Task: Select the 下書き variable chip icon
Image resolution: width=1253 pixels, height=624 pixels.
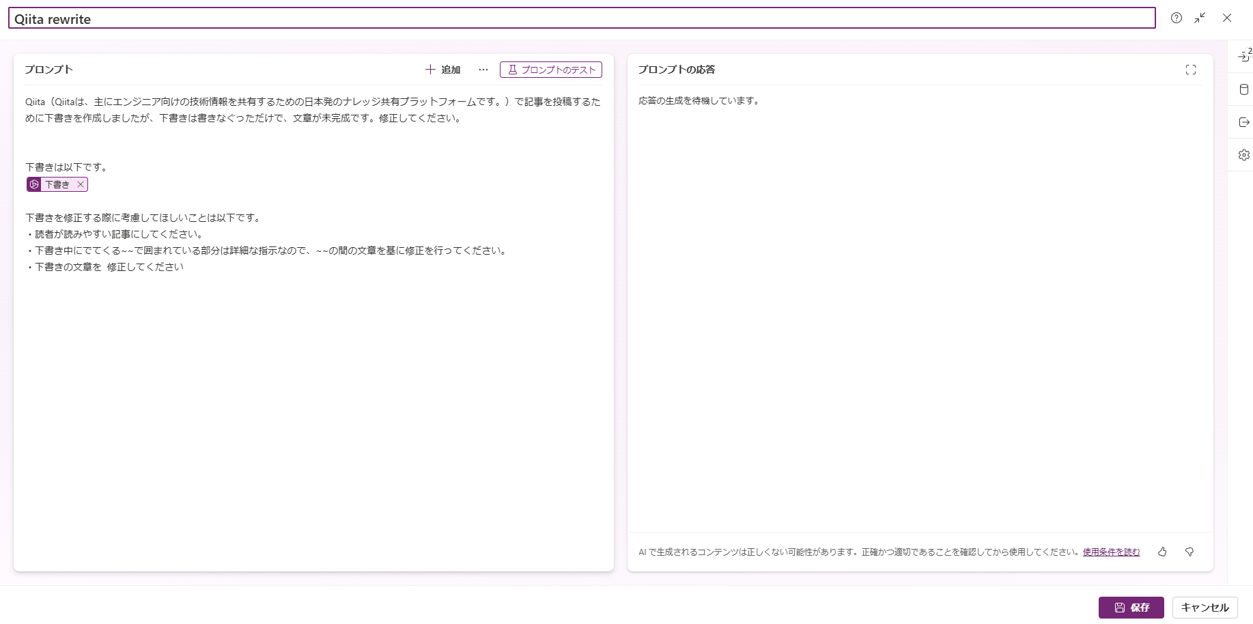Action: pos(34,184)
